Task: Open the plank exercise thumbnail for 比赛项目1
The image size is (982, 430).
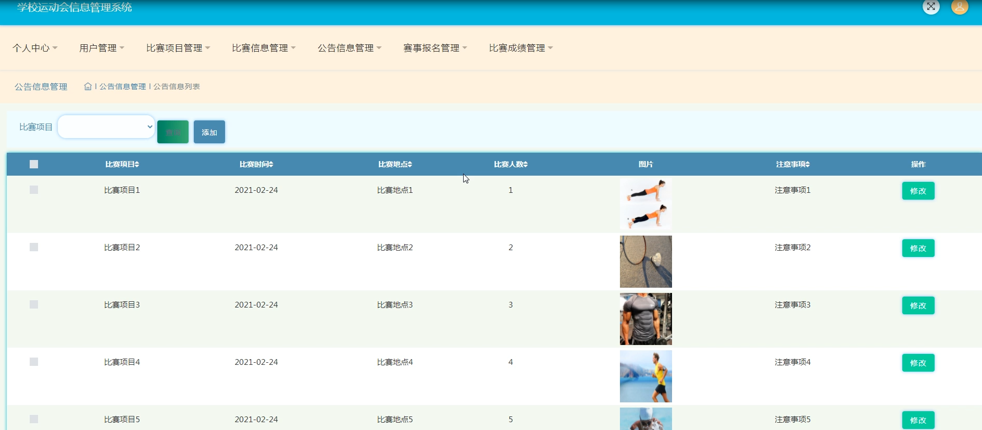Action: 646,204
